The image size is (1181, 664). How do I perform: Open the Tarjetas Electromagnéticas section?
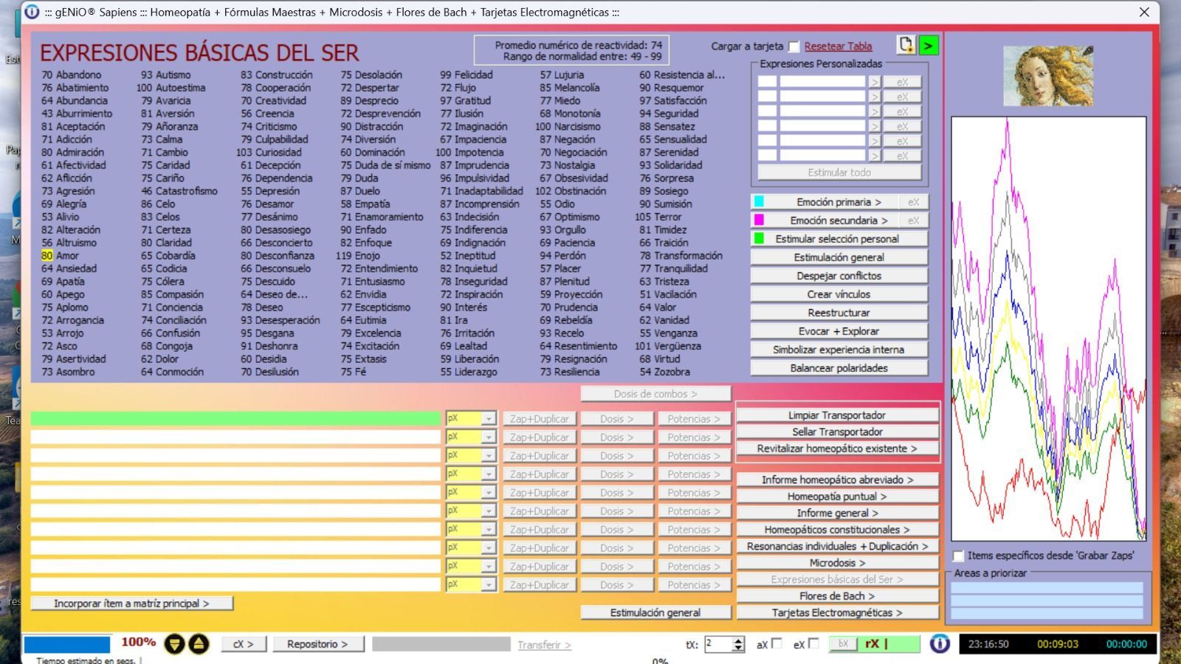pyautogui.click(x=837, y=612)
